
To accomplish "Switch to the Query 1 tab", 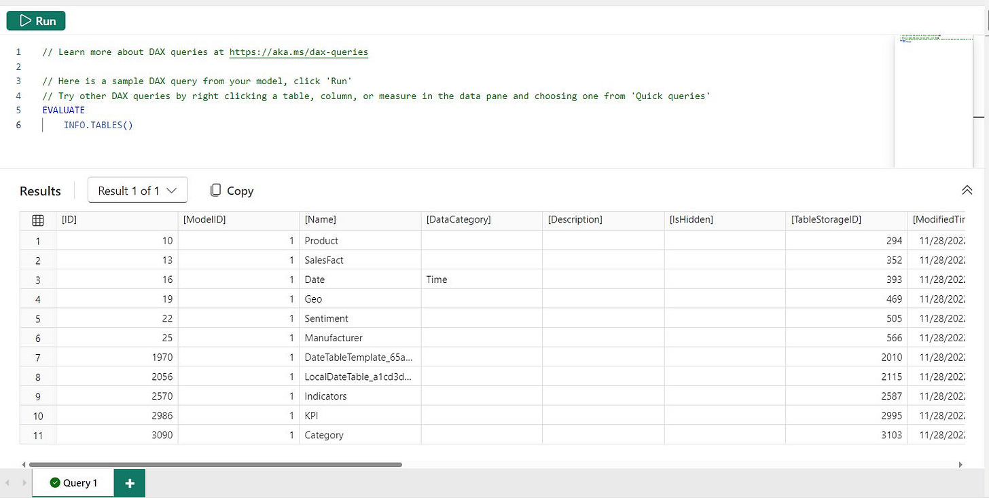I will pos(73,483).
